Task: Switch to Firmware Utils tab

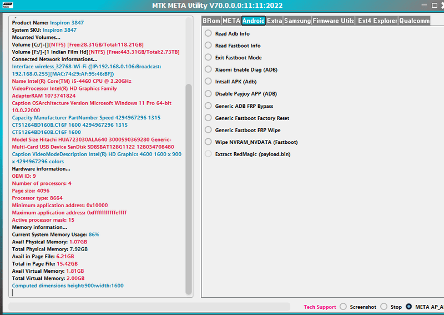Action: click(333, 21)
